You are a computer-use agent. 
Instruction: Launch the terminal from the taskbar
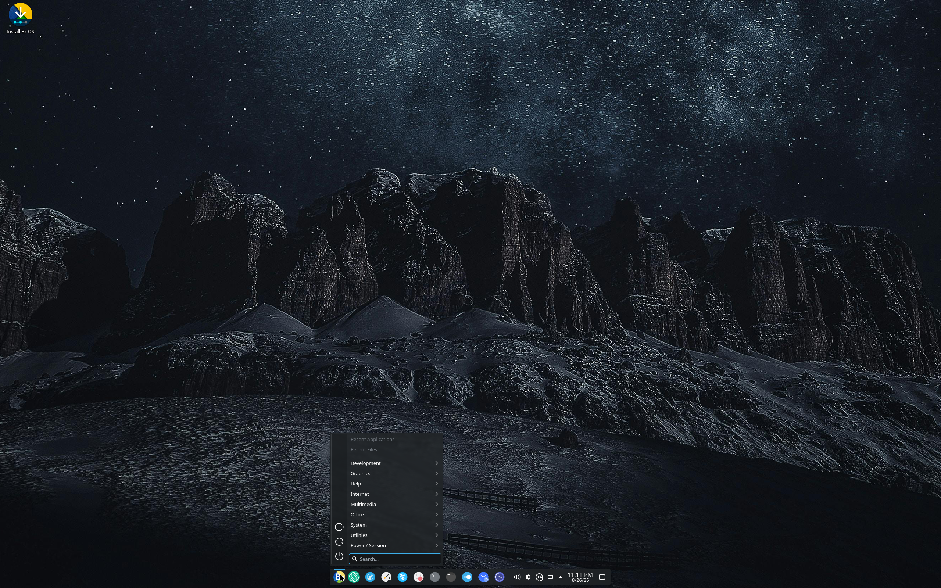(x=435, y=577)
